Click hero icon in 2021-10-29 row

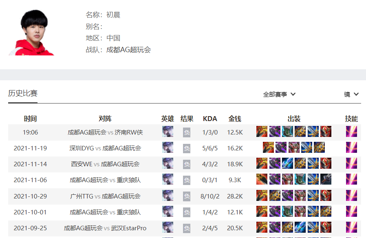click(168, 195)
